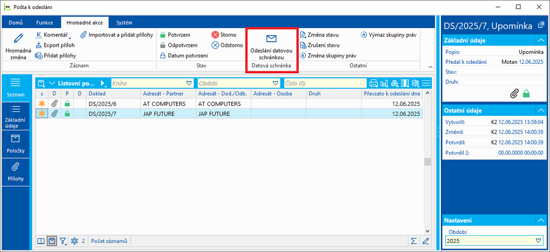Click Export příloh in the ribbon
Screen dimensions: 550x252
55,45
